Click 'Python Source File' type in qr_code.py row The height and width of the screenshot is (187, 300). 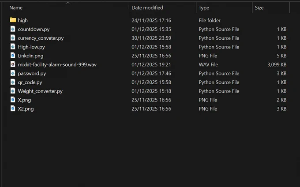point(219,82)
